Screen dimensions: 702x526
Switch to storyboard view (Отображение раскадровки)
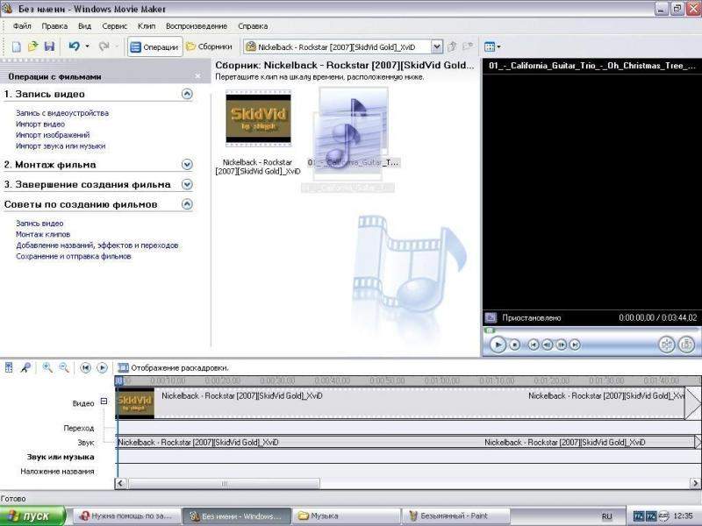click(172, 368)
